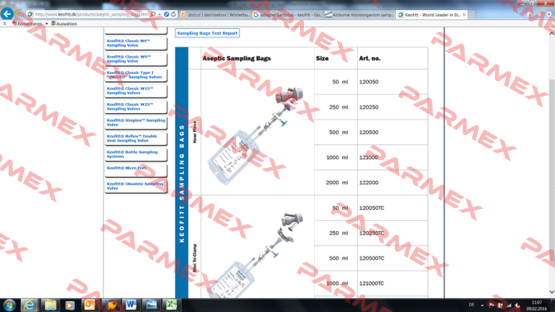Viewport: 555px width, 312px height.
Task: Open the address bar dropdown arrow
Action: click(x=160, y=15)
